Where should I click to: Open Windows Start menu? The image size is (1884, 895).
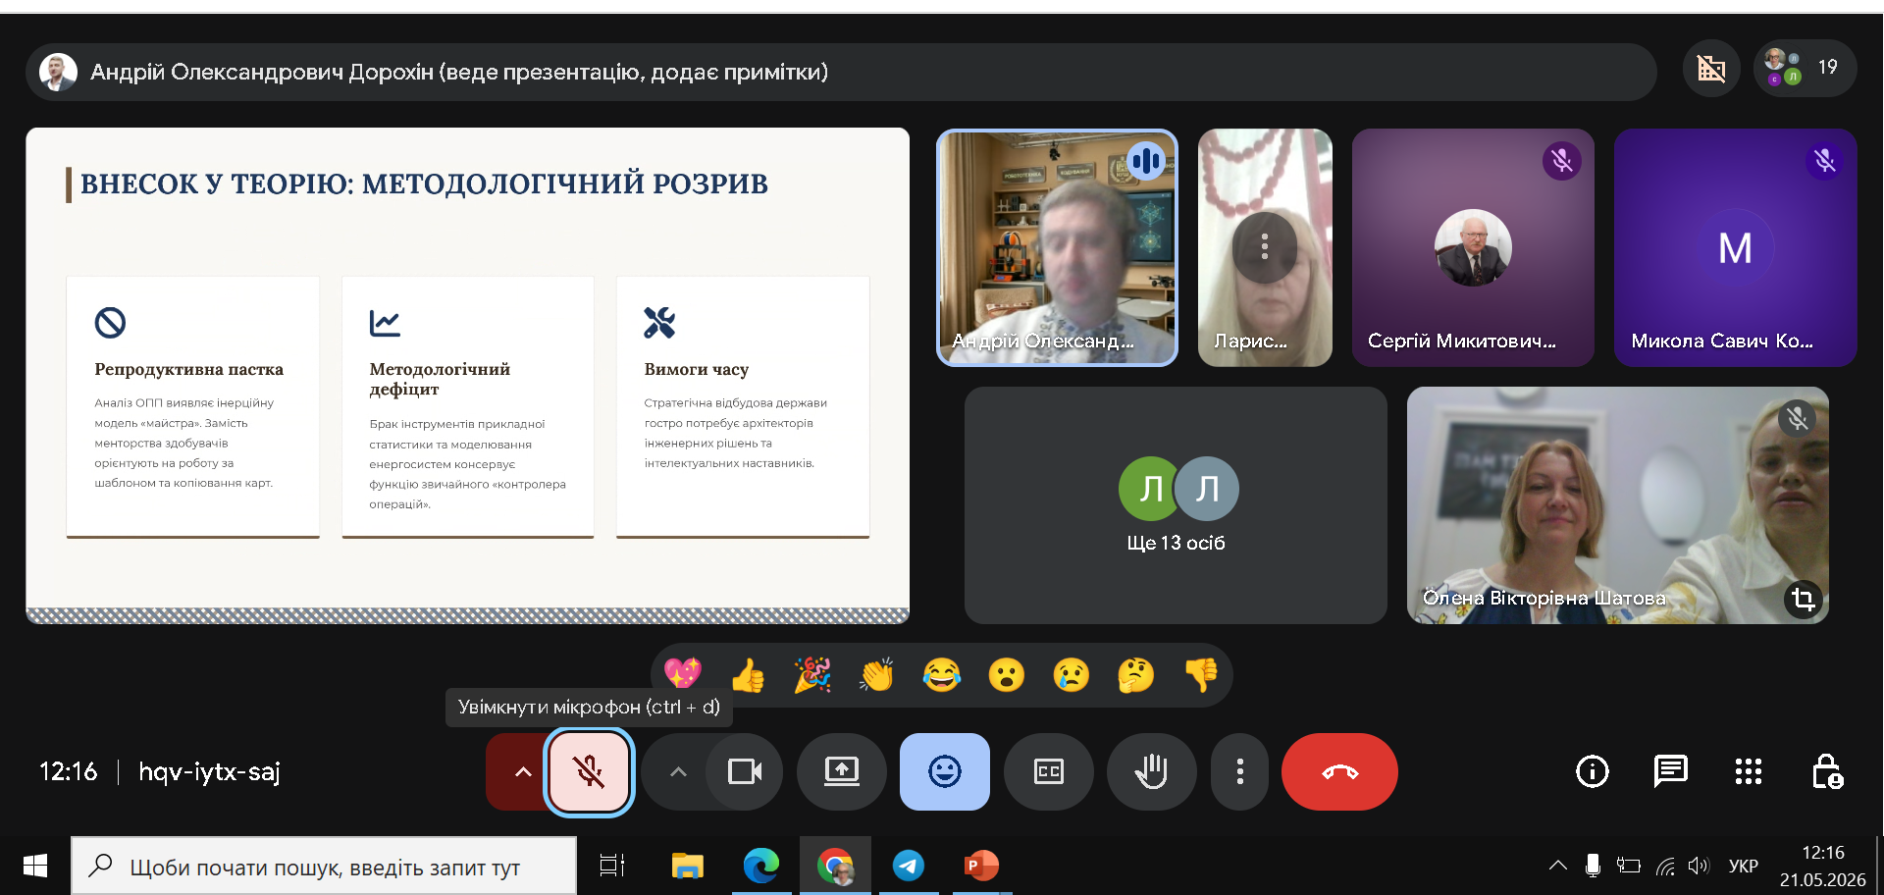tap(35, 866)
